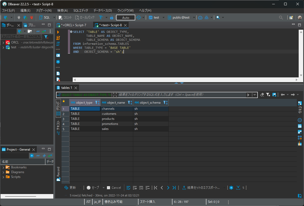304x206 pixels.
Task: Click the result filter SQL expression field
Action: [182, 95]
